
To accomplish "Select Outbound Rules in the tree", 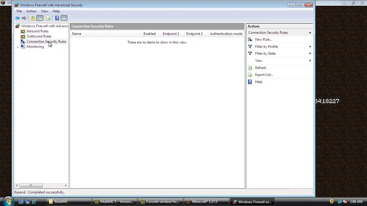I will [x=39, y=36].
